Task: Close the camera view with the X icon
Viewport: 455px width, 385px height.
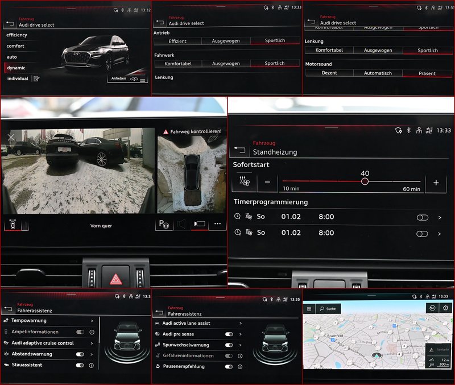Action: point(11,138)
